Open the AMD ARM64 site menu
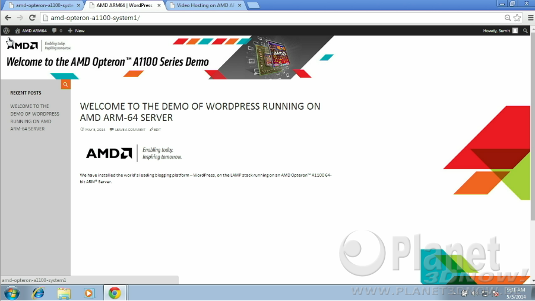The height and width of the screenshot is (301, 535). click(31, 31)
